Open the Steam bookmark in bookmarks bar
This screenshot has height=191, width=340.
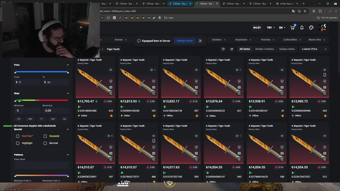click(x=154, y=18)
